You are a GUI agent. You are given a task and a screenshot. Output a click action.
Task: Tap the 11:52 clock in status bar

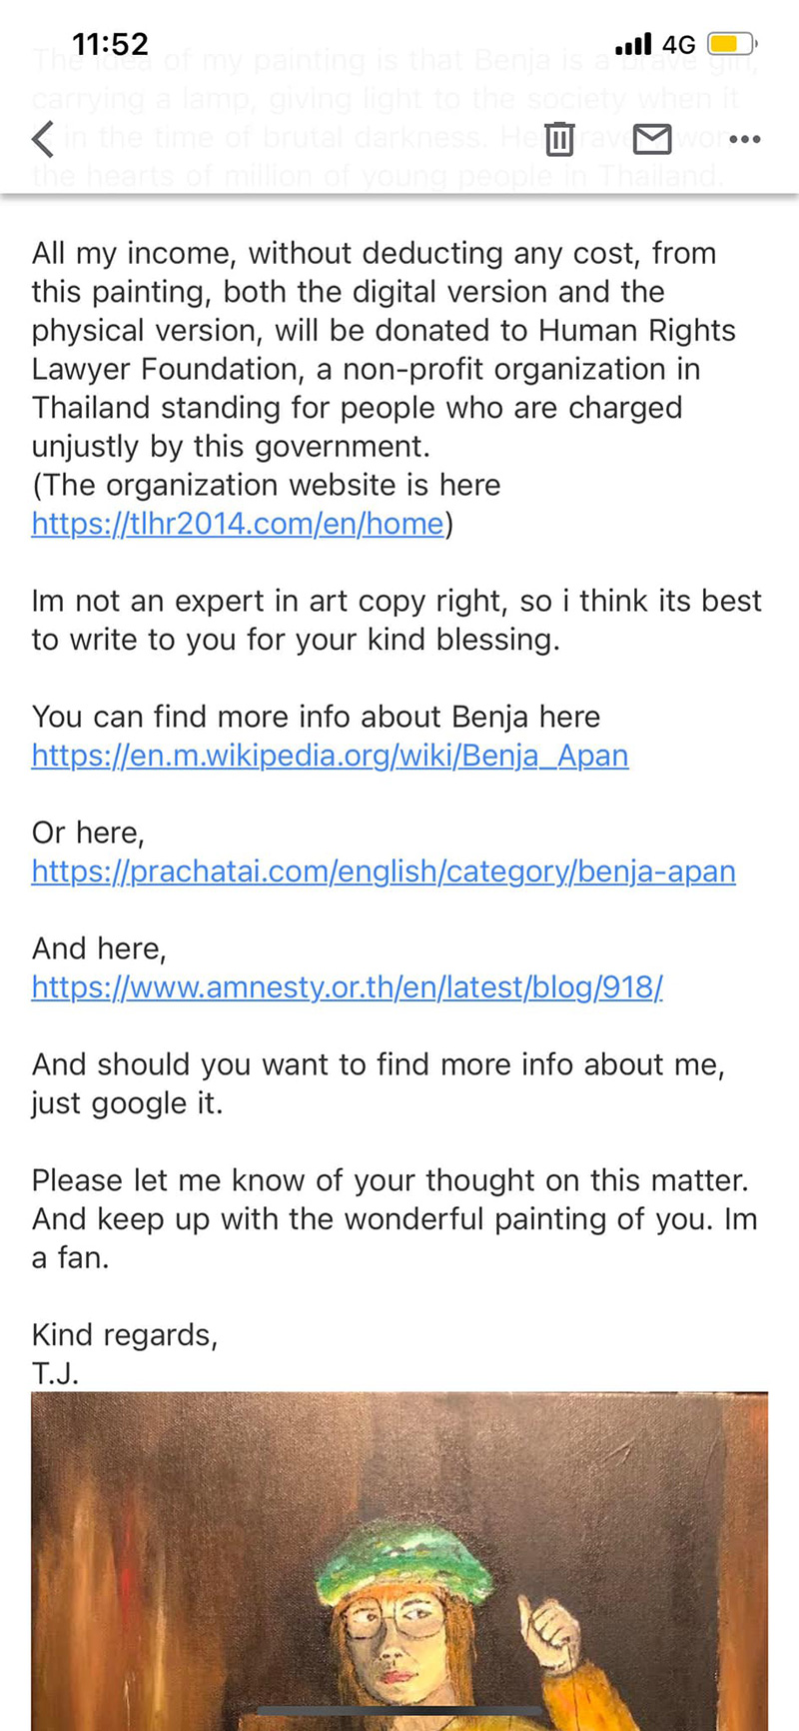click(x=110, y=44)
